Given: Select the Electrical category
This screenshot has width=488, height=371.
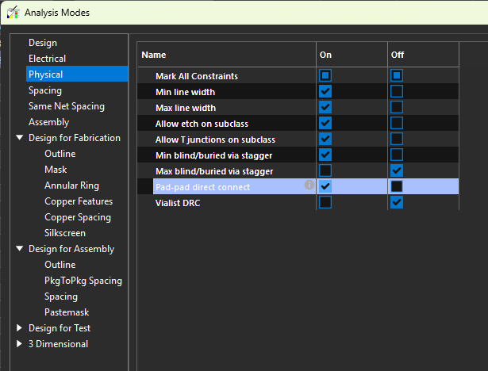Looking at the screenshot, I should (x=47, y=59).
